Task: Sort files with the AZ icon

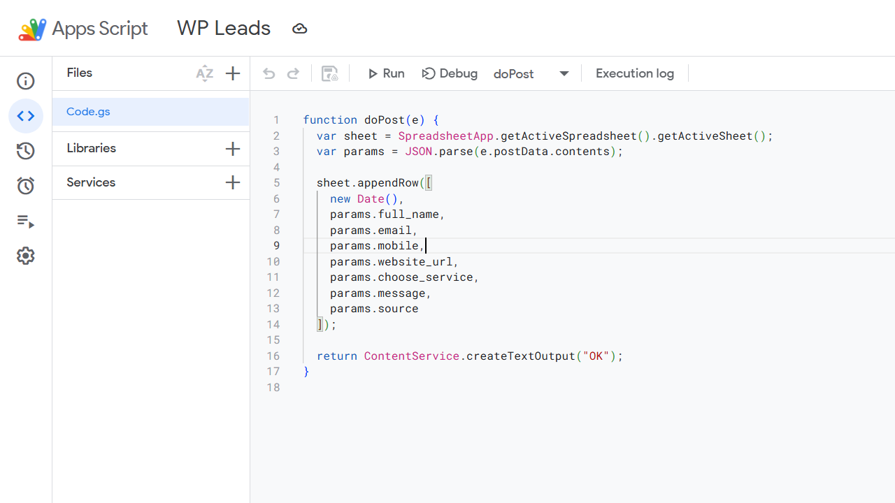Action: coord(204,73)
